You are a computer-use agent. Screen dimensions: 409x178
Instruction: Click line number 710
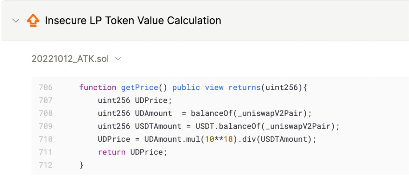(45, 139)
